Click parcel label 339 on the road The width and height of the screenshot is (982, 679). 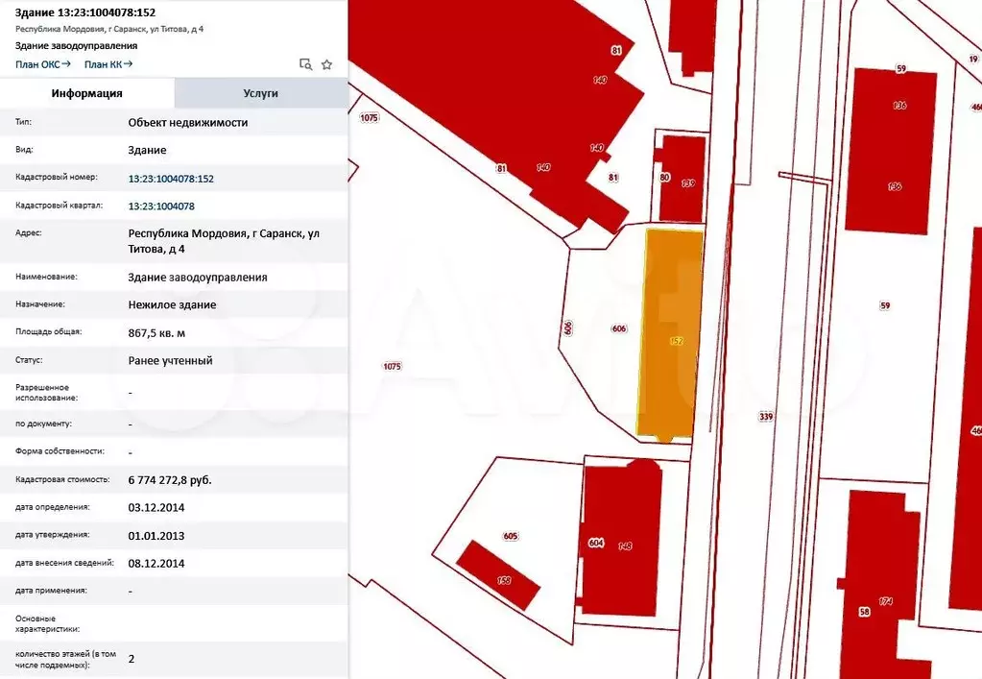pos(766,417)
